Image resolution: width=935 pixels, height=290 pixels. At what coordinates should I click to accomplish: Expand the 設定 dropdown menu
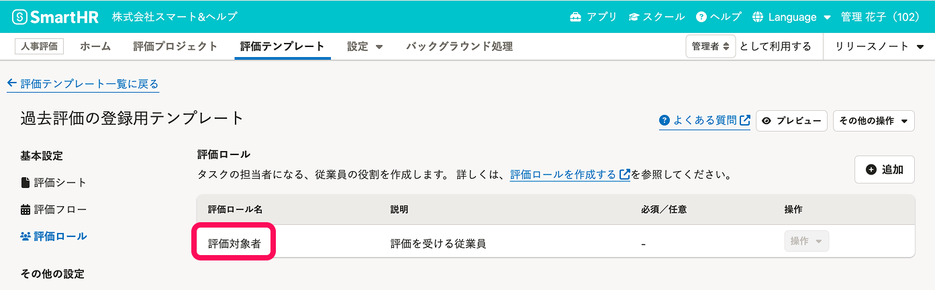(365, 46)
